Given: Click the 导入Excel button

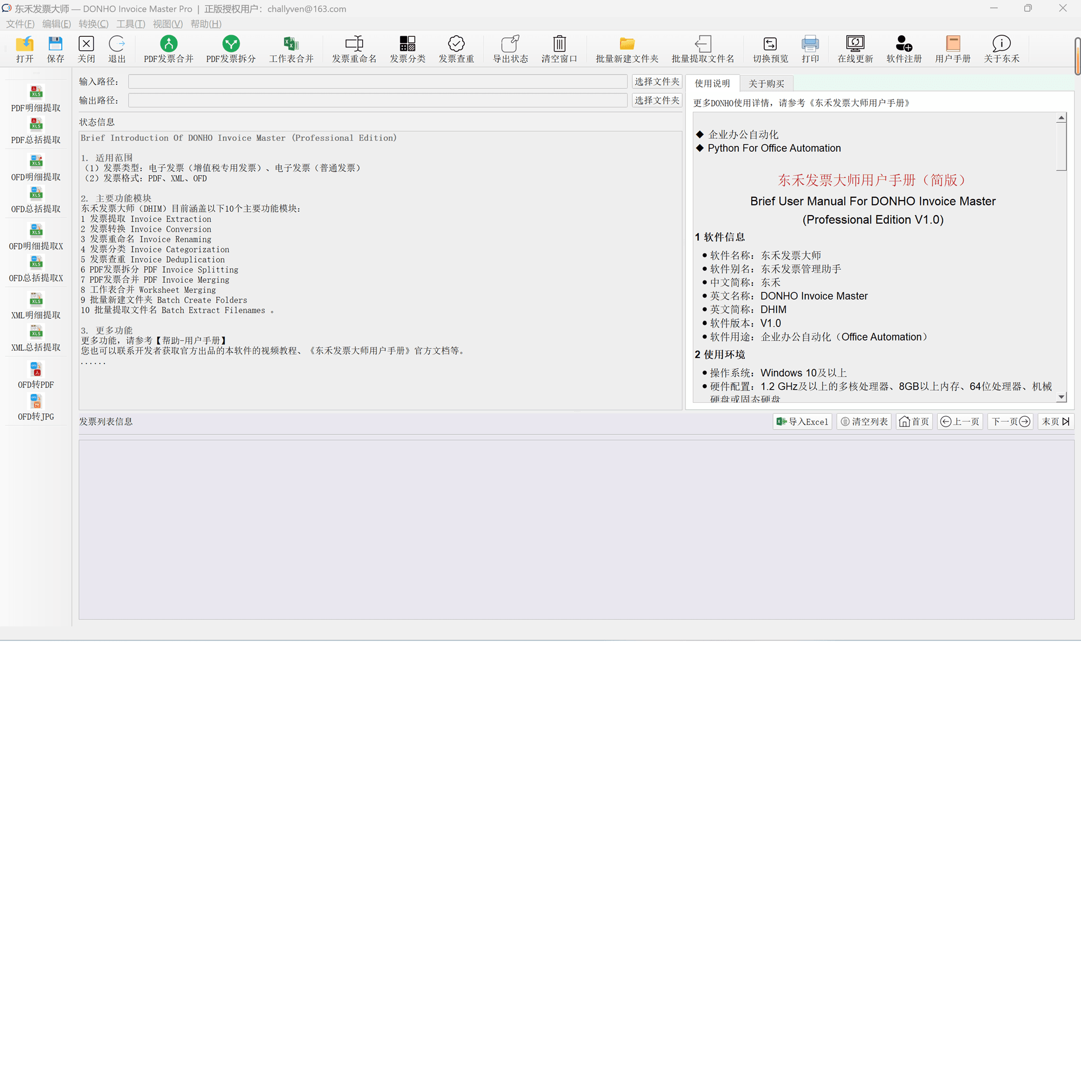Looking at the screenshot, I should tap(802, 422).
